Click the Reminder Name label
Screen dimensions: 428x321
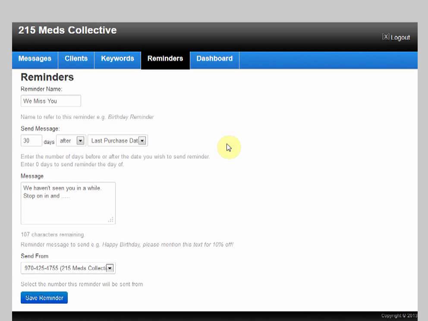(41, 89)
